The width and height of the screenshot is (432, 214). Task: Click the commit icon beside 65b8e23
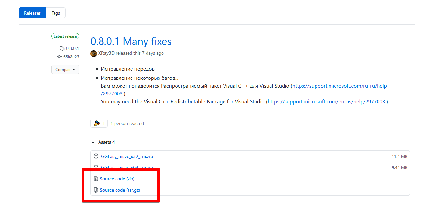(x=59, y=57)
